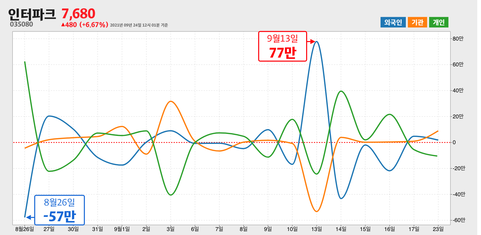This screenshot has height=235, width=481.
Task: Click the orange line peak at 3일
Action: [171, 101]
